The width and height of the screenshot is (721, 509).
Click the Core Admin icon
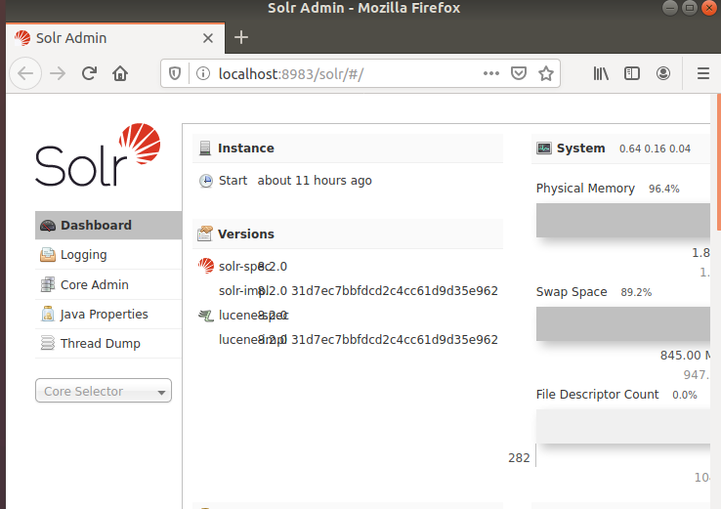tap(47, 285)
